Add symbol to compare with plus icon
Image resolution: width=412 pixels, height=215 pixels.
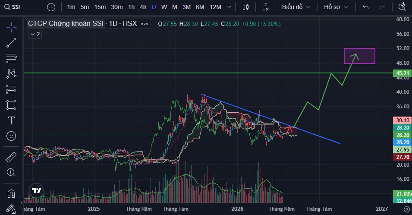pos(51,7)
